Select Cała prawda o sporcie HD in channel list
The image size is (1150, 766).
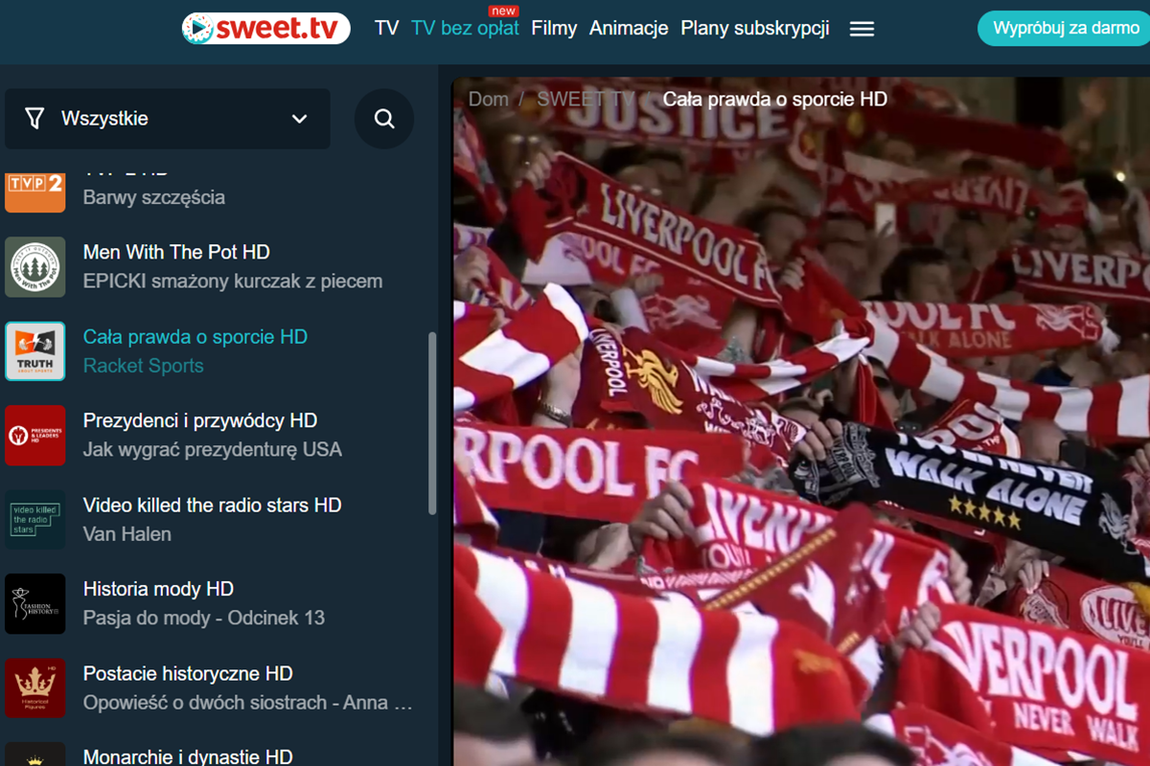click(x=195, y=336)
